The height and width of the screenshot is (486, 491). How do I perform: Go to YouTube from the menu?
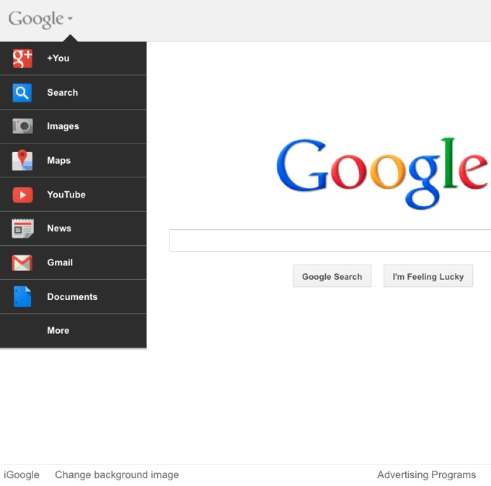click(73, 195)
